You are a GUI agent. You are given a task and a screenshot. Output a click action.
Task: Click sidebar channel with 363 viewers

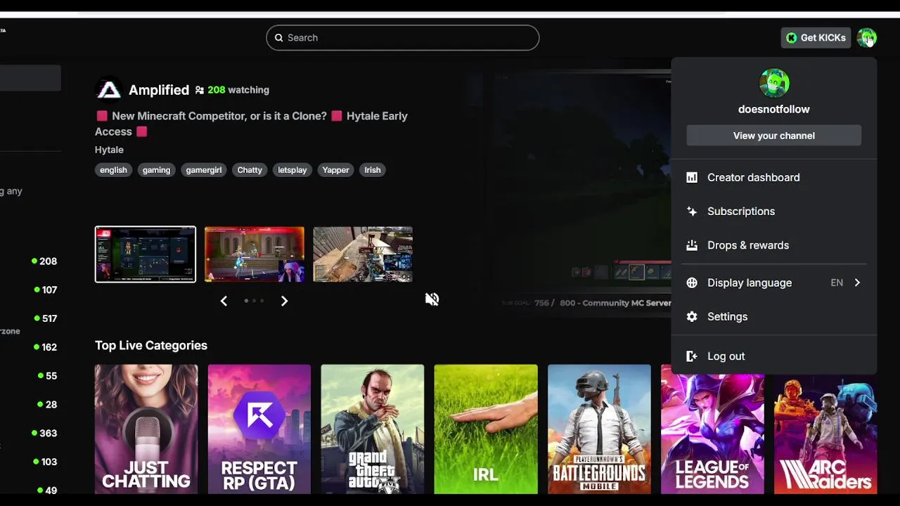(30, 434)
